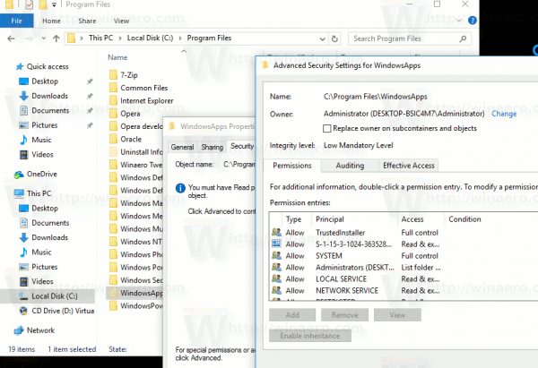Expand address bar history dropdown
The height and width of the screenshot is (368, 538).
pos(322,39)
